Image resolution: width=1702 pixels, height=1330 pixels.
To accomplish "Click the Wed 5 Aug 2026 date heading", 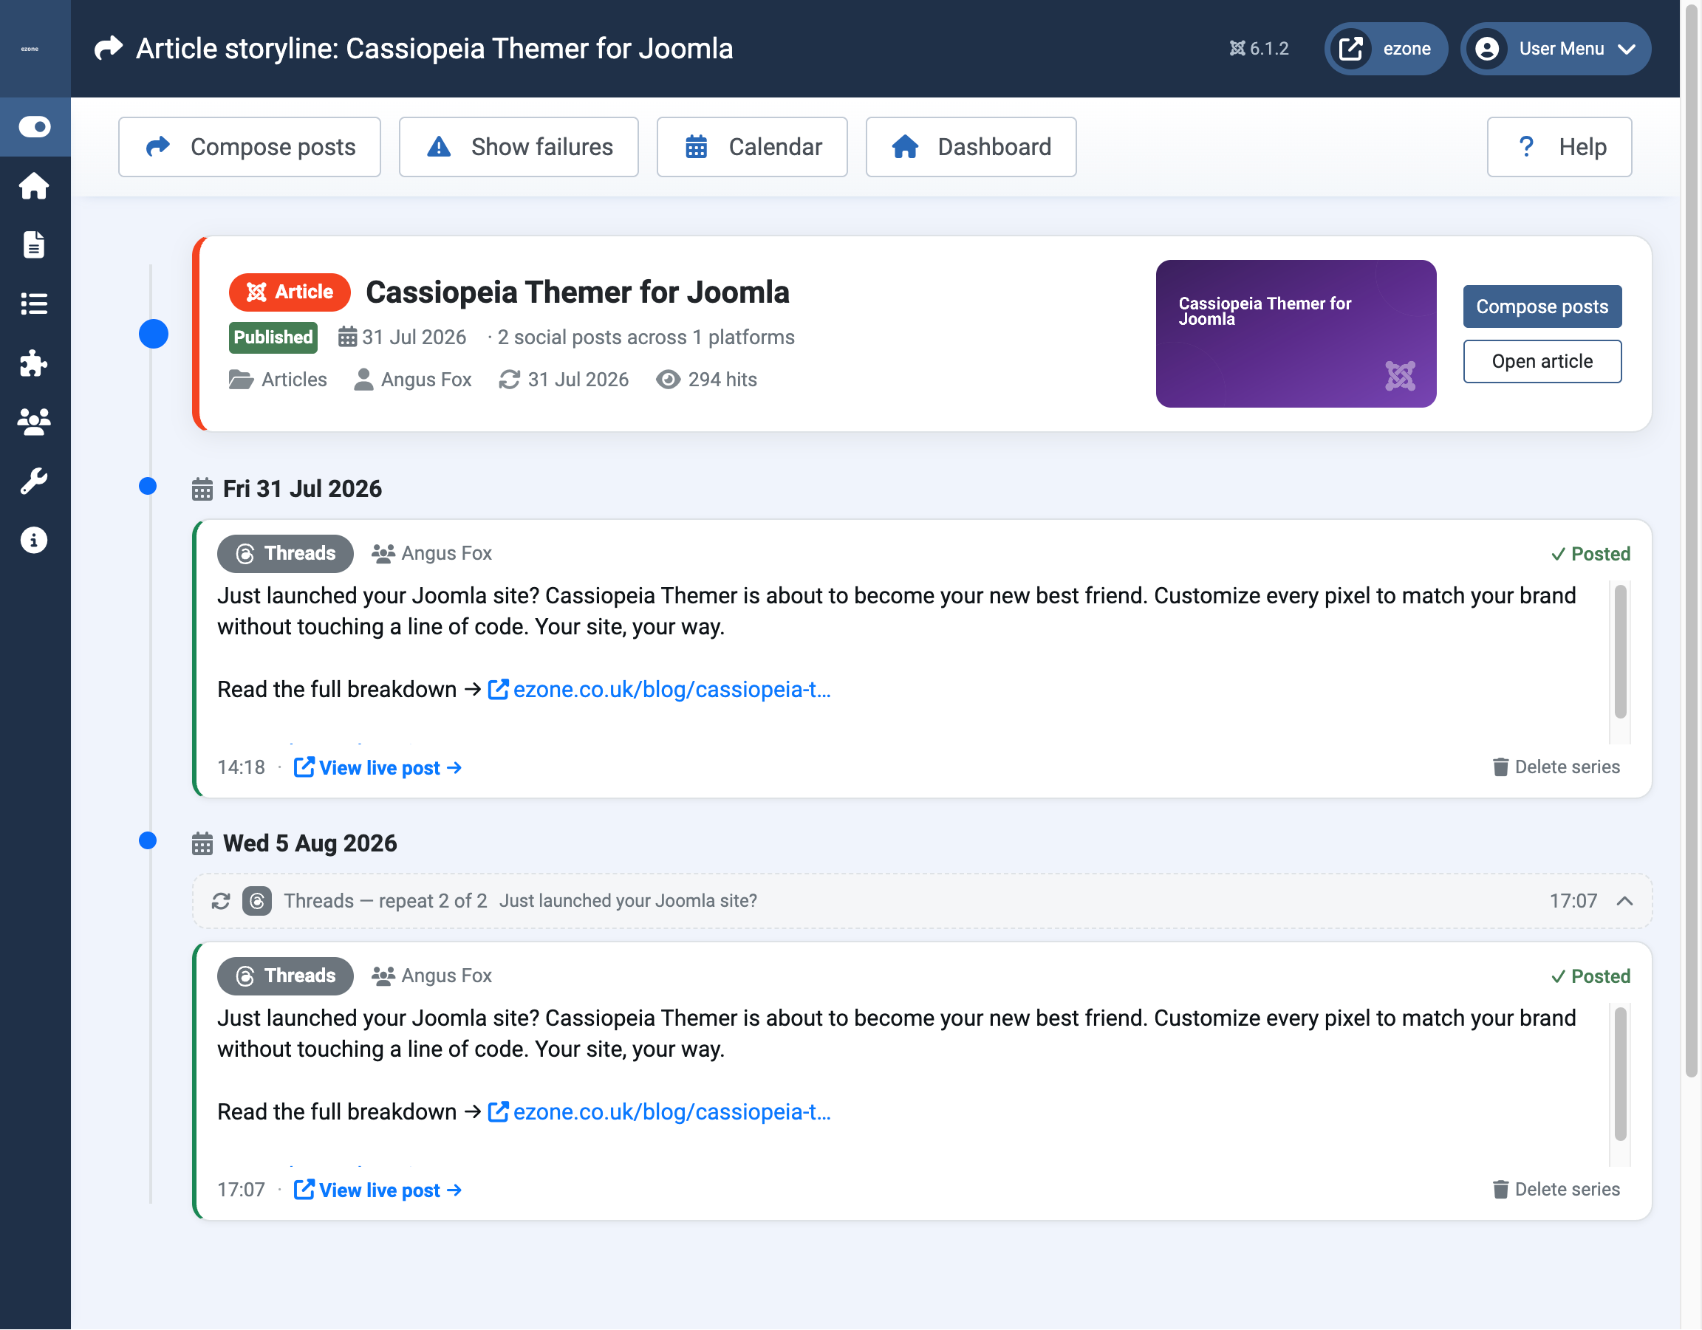I will (x=310, y=844).
